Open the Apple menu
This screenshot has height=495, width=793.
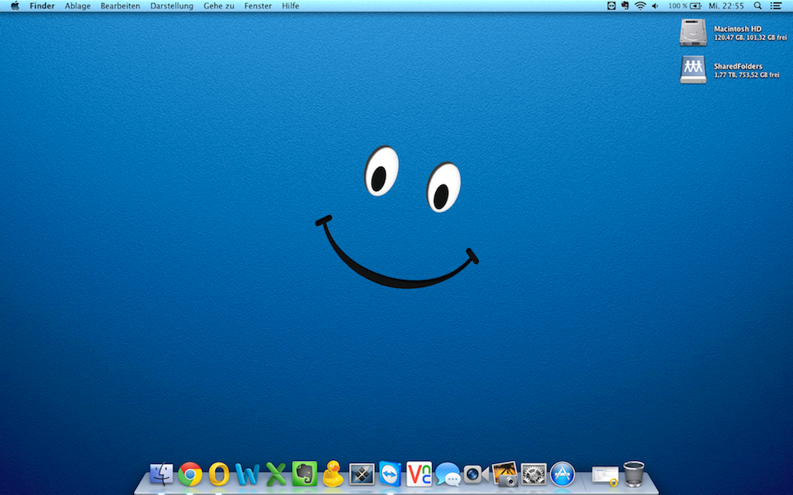point(15,6)
